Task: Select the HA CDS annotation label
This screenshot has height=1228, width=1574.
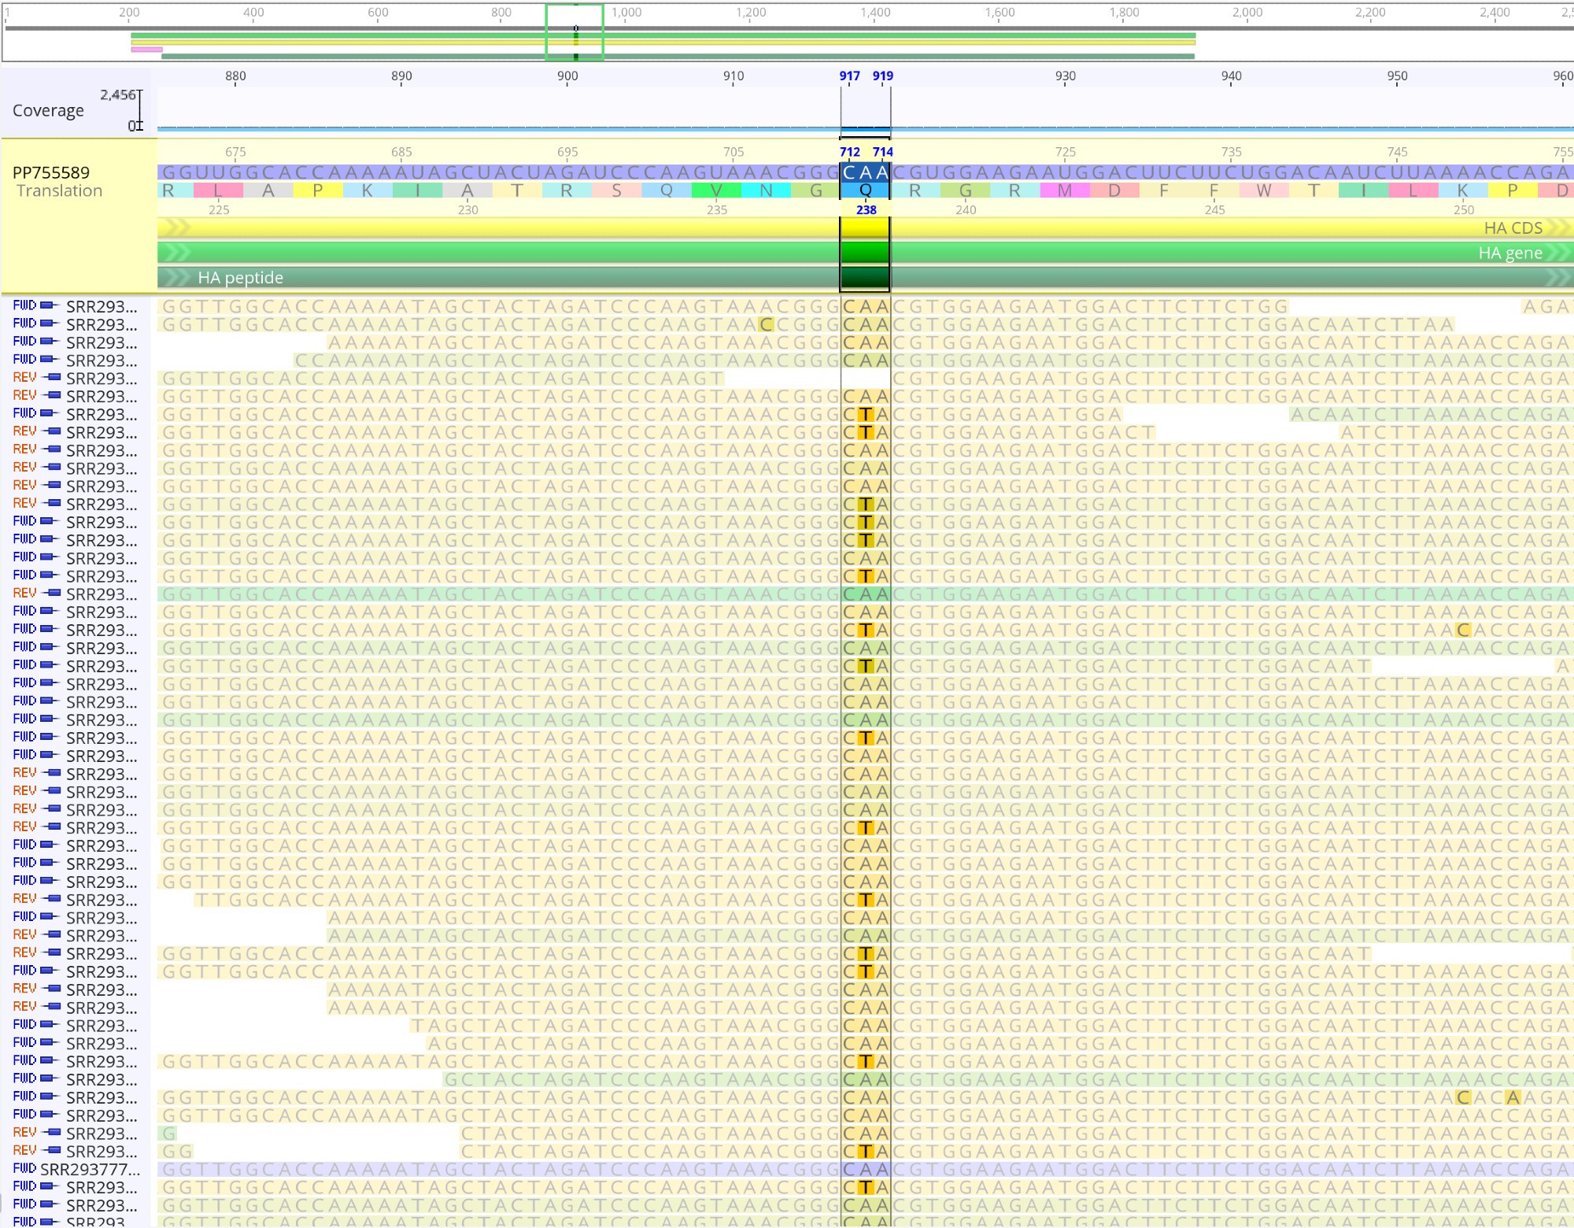Action: pos(1512,227)
